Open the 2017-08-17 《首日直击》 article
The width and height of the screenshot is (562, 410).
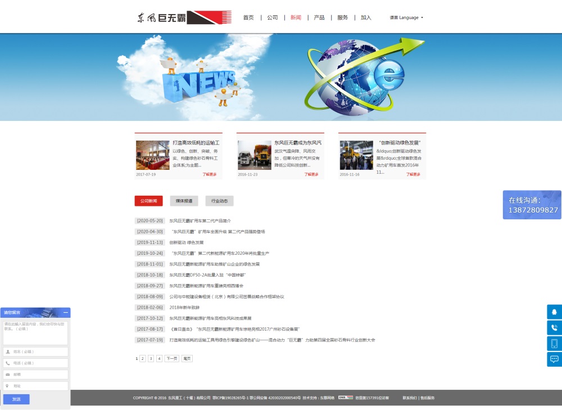click(x=235, y=329)
